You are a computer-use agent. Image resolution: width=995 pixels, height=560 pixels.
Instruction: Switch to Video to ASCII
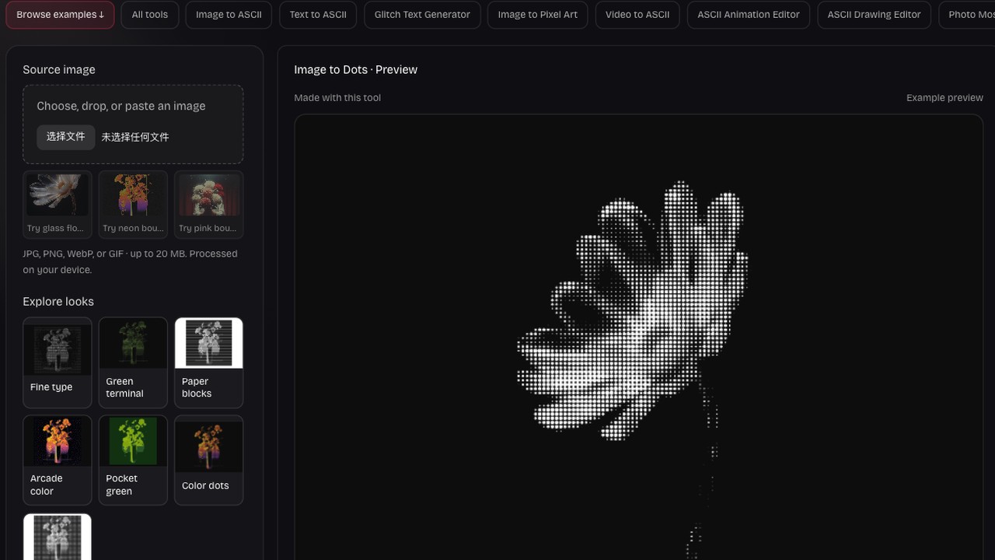coord(637,15)
